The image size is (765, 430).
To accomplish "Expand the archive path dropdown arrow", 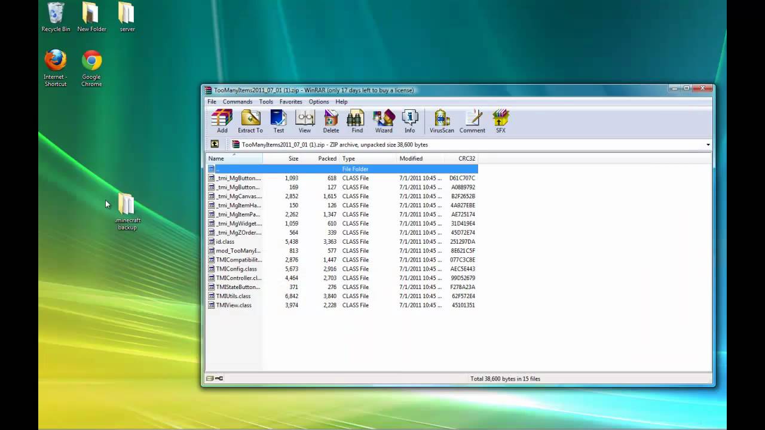I will (x=708, y=145).
